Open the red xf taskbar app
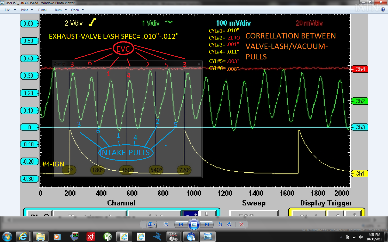 (91, 237)
